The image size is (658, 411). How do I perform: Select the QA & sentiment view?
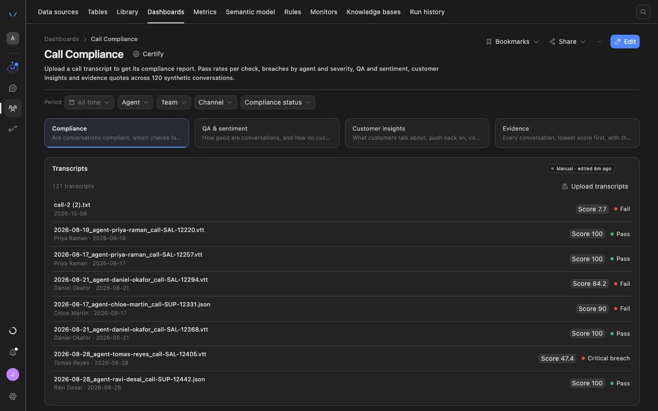click(267, 133)
